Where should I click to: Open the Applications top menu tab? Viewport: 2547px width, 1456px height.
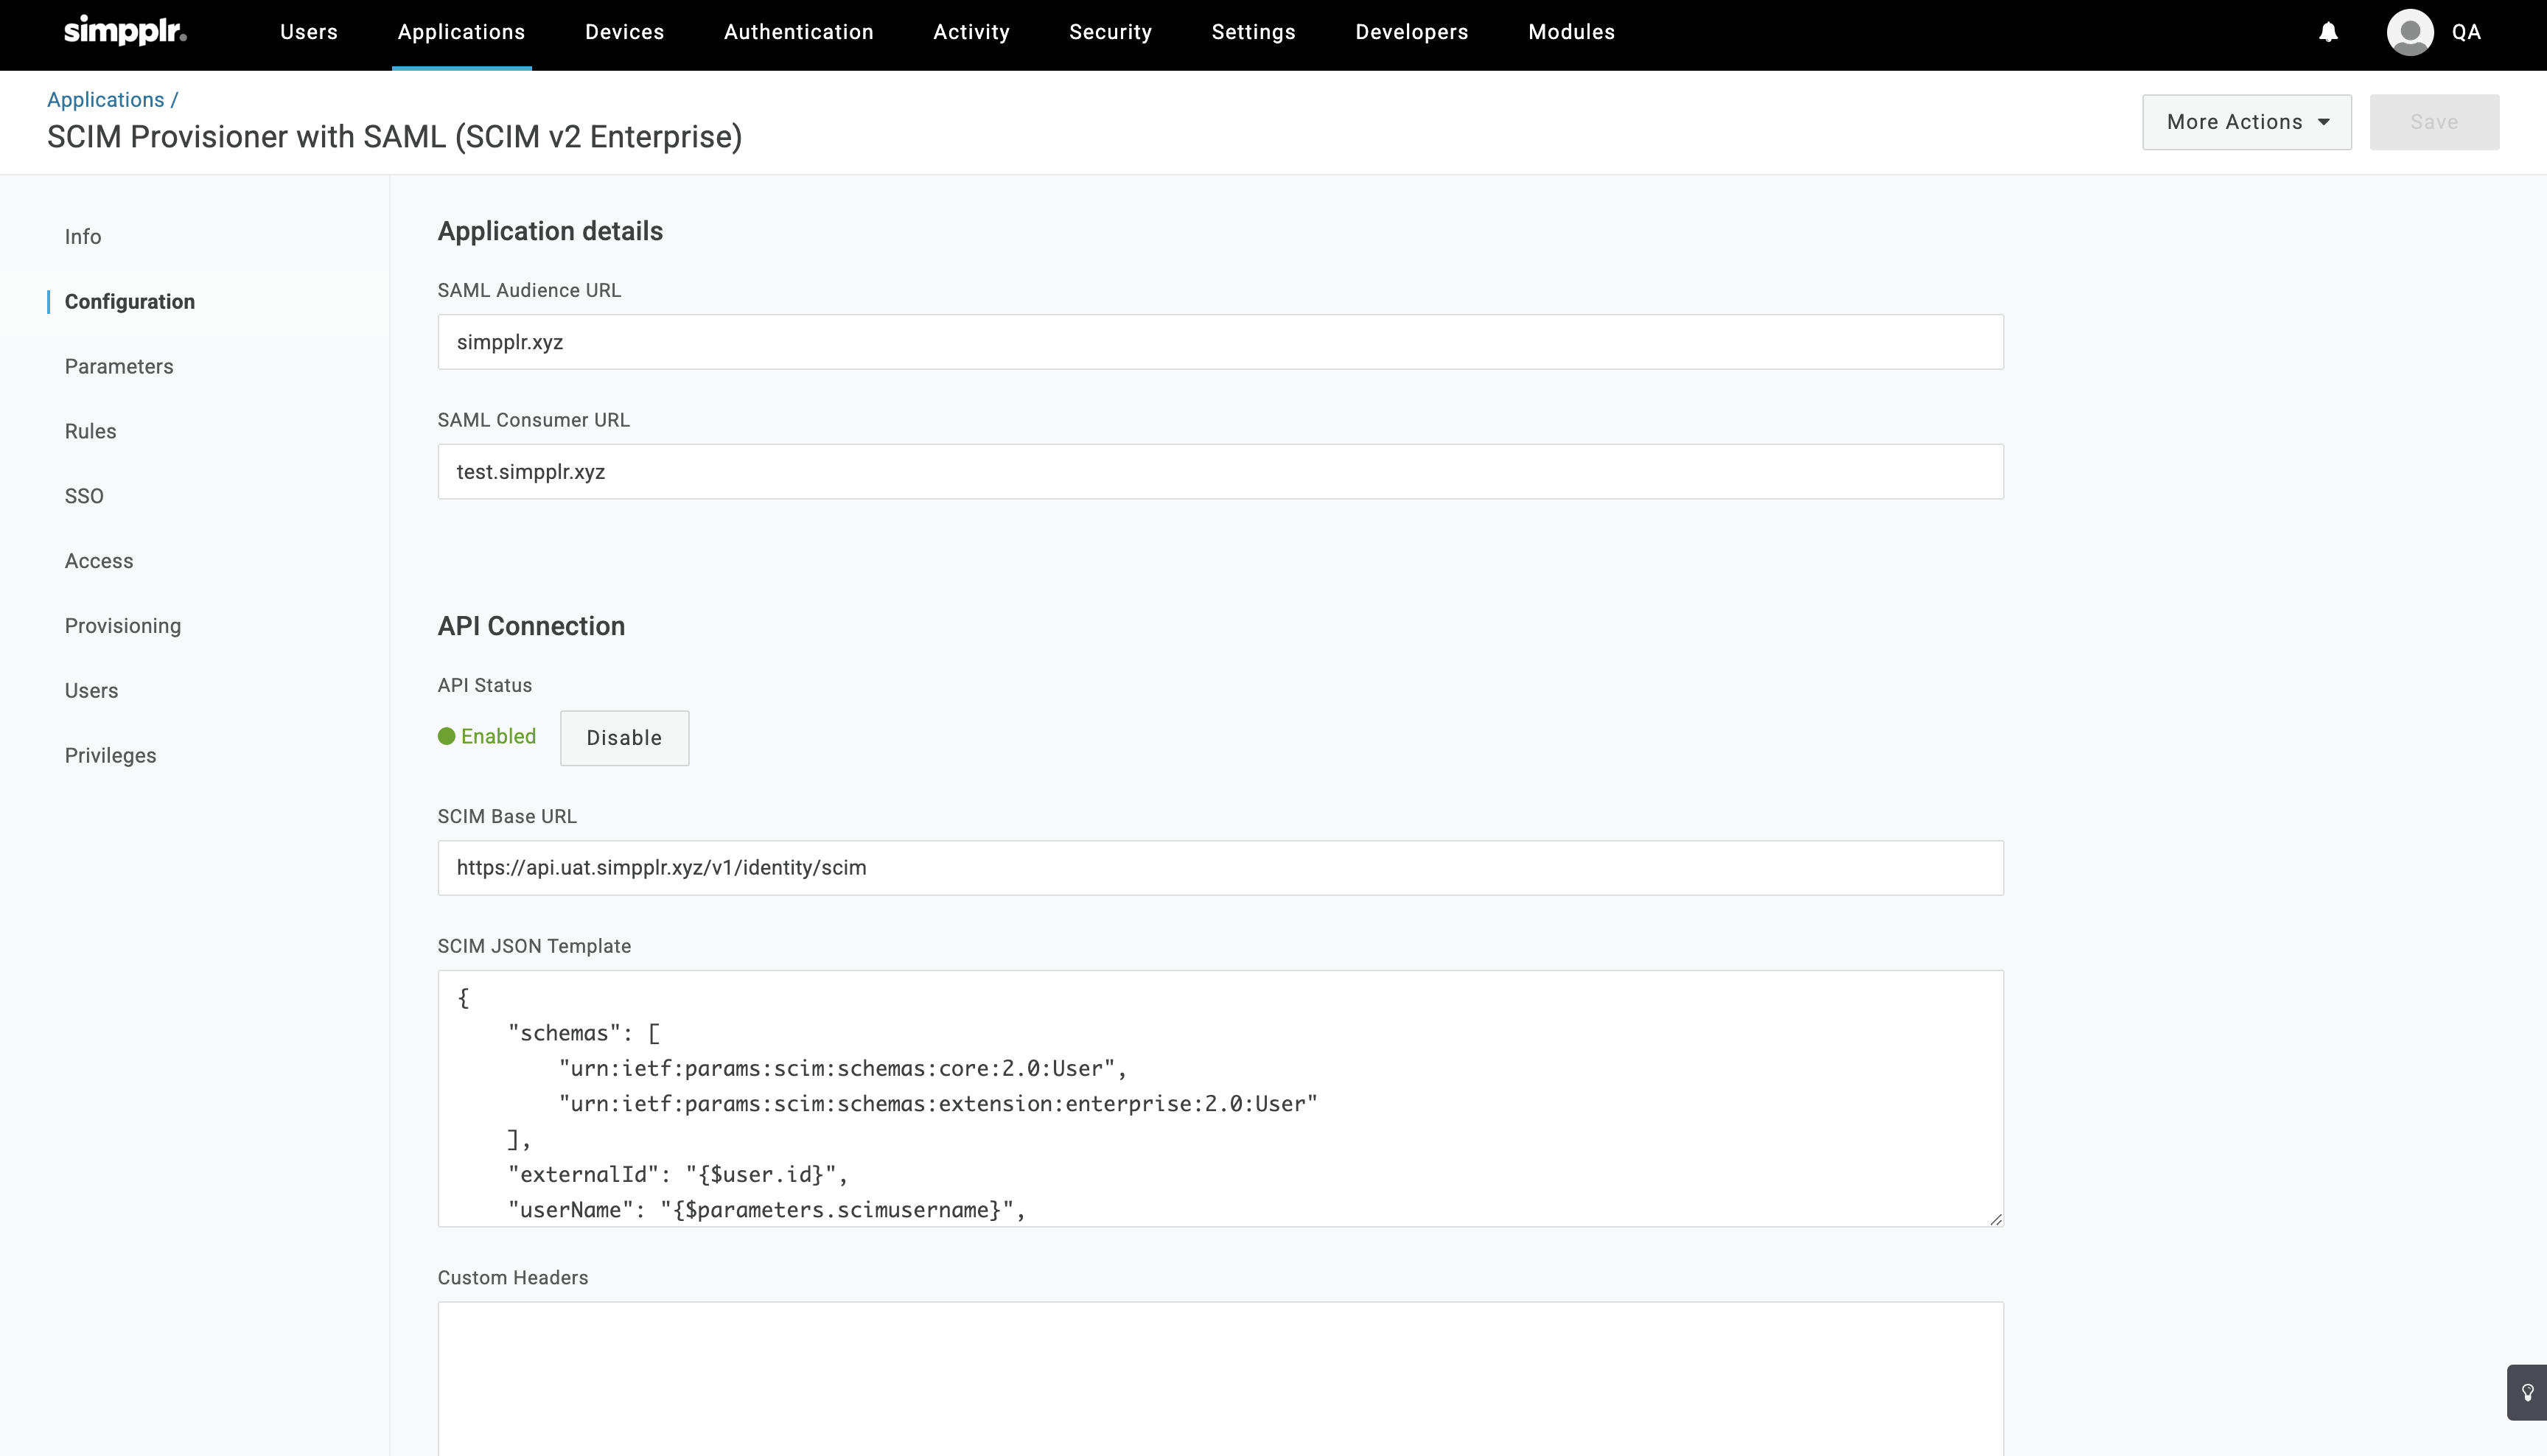[461, 32]
